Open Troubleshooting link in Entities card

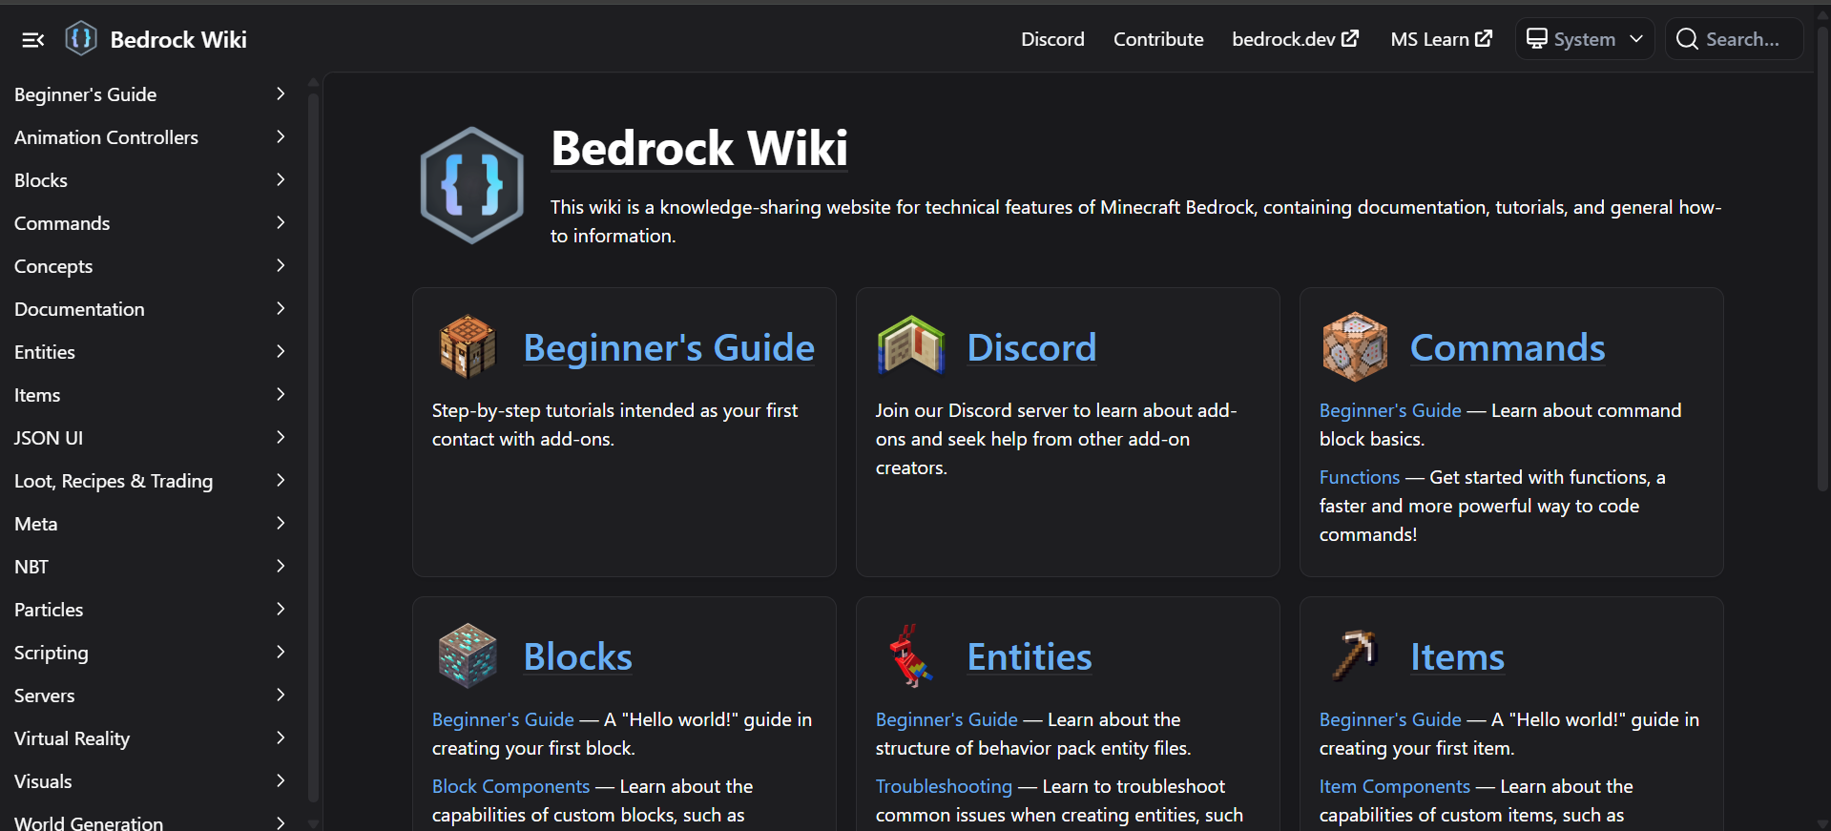944,786
